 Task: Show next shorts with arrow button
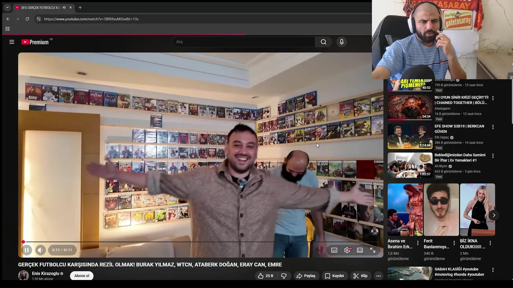[494, 215]
